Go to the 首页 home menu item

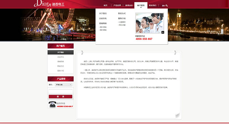pyautogui.click(x=105, y=6)
